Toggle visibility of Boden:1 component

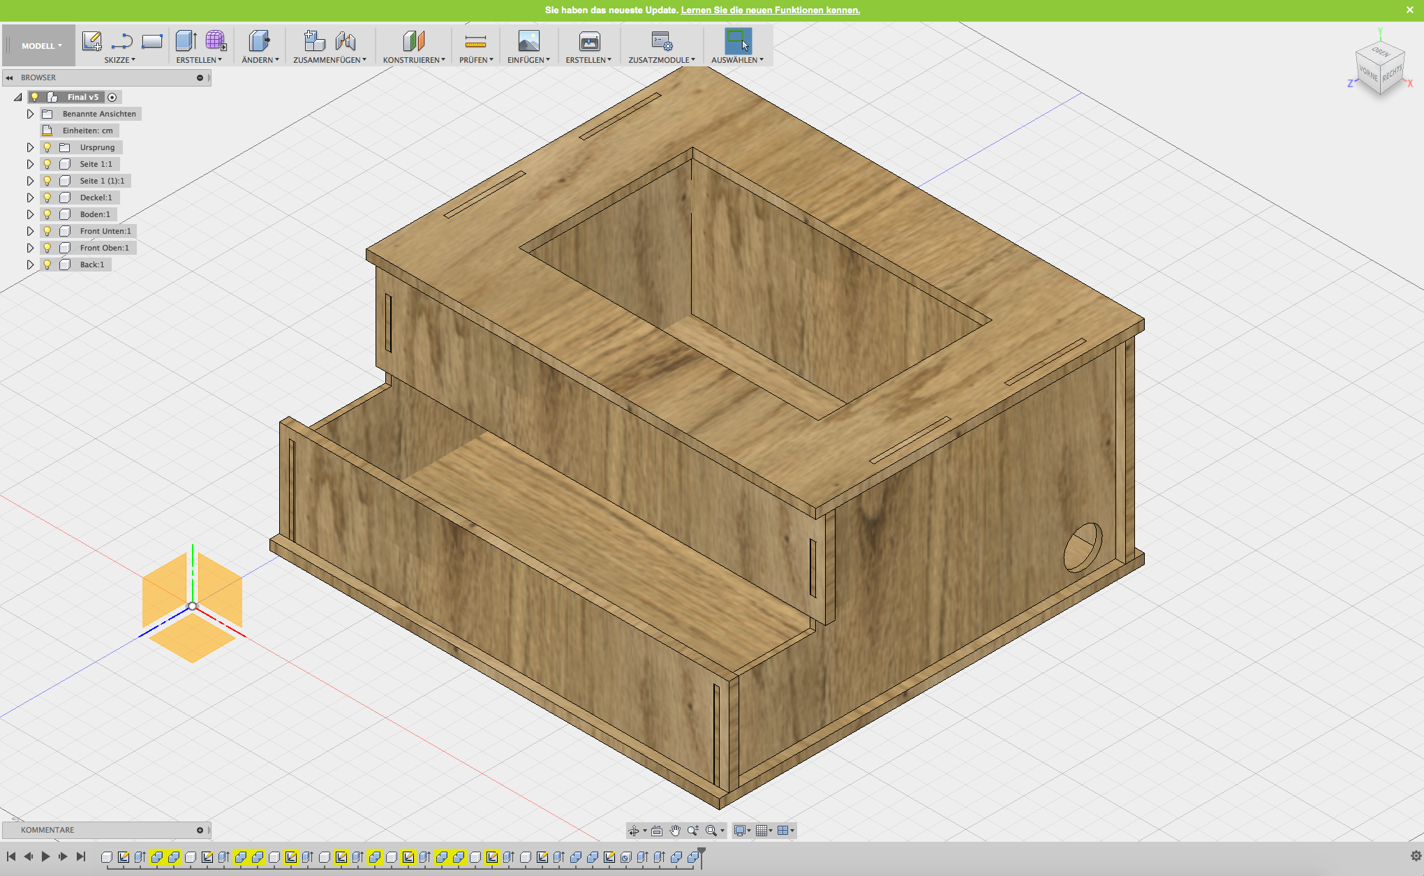(x=47, y=214)
